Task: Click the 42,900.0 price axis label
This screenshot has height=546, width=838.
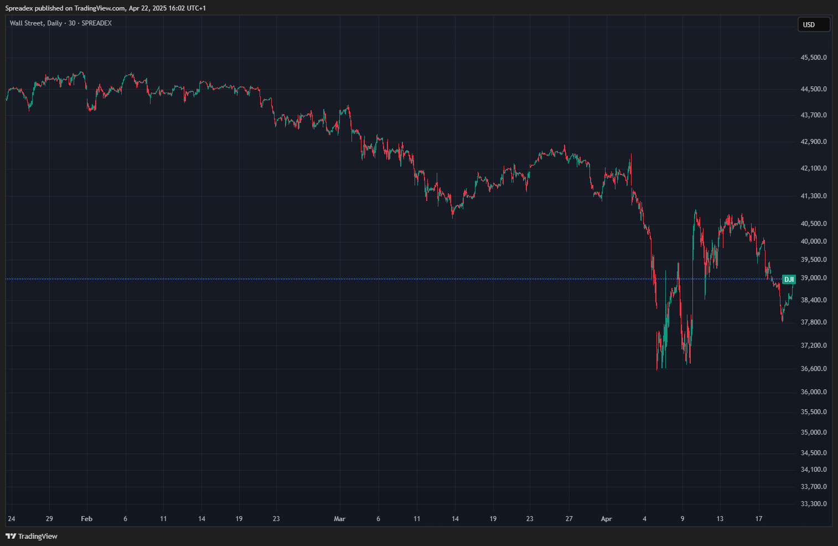Action: point(814,142)
